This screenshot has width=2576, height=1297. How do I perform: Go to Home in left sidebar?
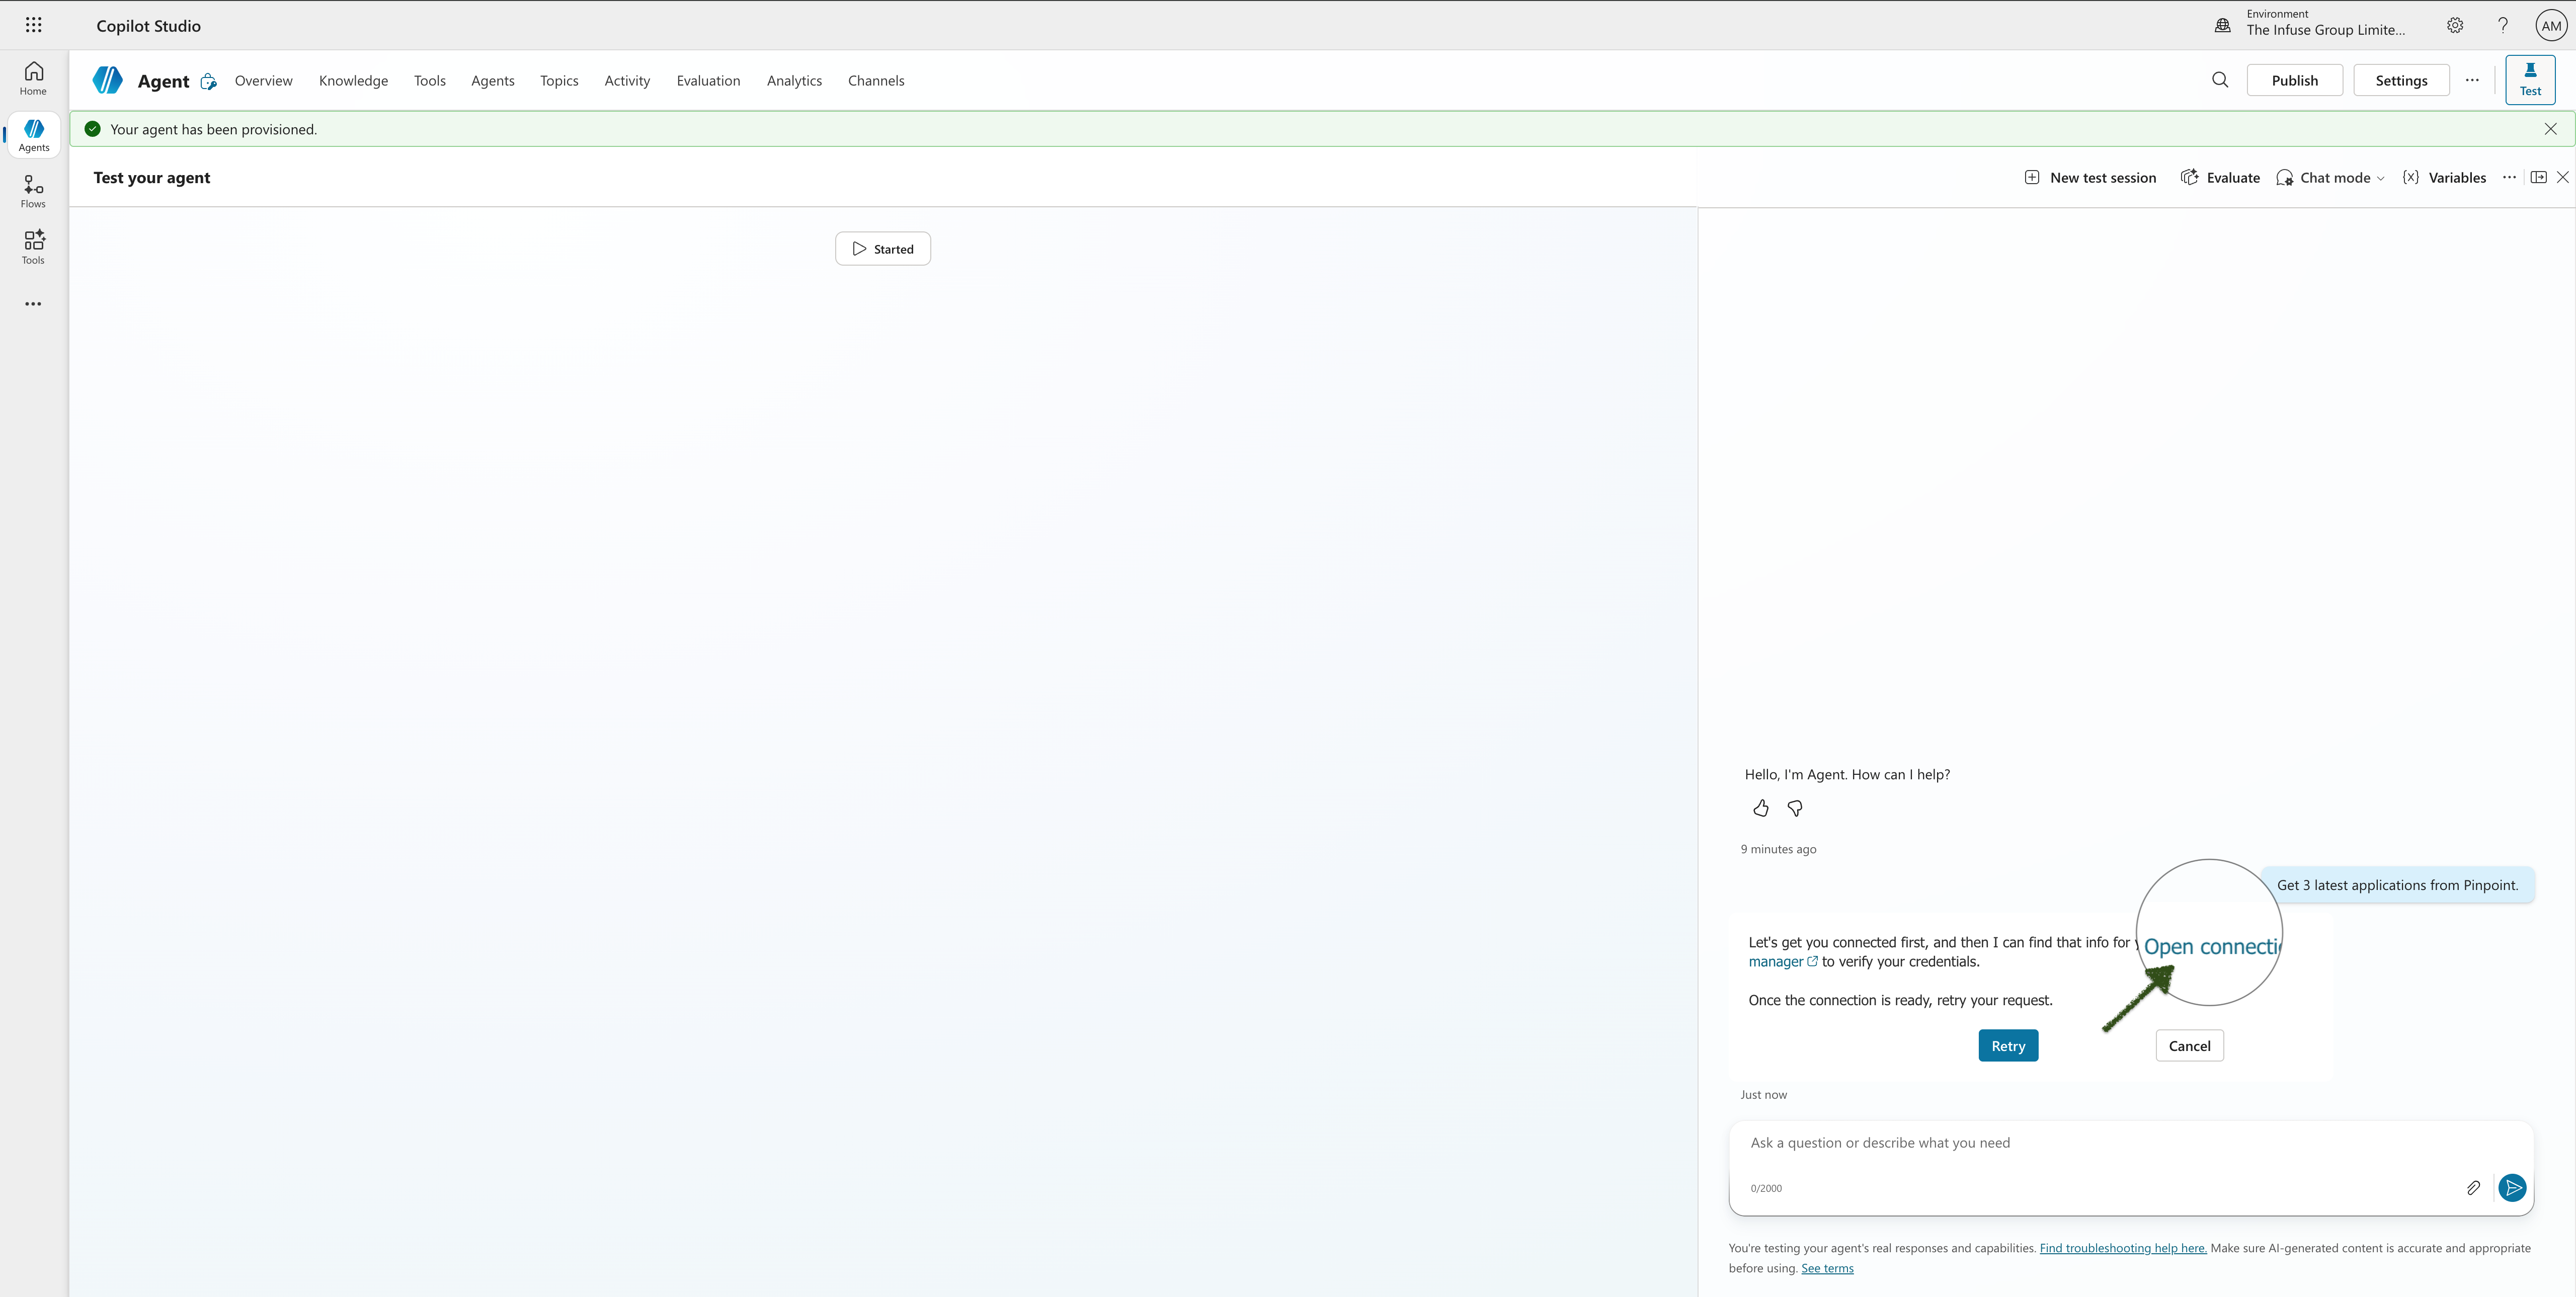tap(33, 78)
